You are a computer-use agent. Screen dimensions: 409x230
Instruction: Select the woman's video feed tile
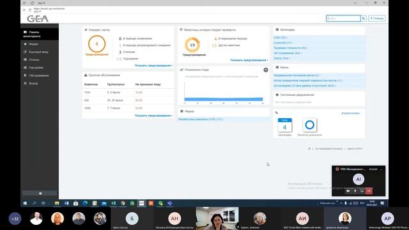pyautogui.click(x=217, y=218)
